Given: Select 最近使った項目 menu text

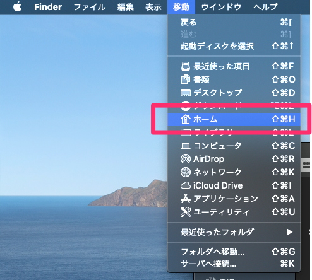Looking at the screenshot, I should coord(221,66).
